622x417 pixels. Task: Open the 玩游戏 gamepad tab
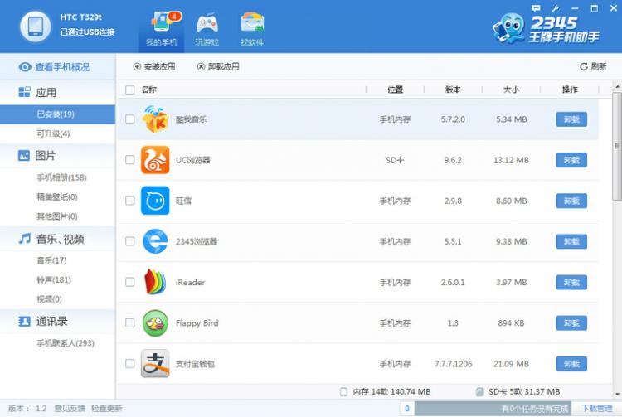tap(207, 29)
